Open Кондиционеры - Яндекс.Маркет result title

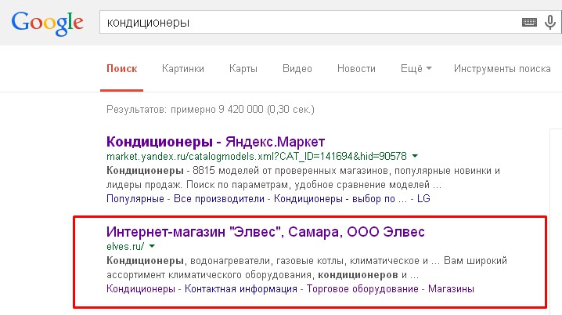(215, 142)
